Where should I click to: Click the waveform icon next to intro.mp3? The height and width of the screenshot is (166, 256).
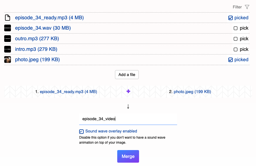tap(8, 49)
